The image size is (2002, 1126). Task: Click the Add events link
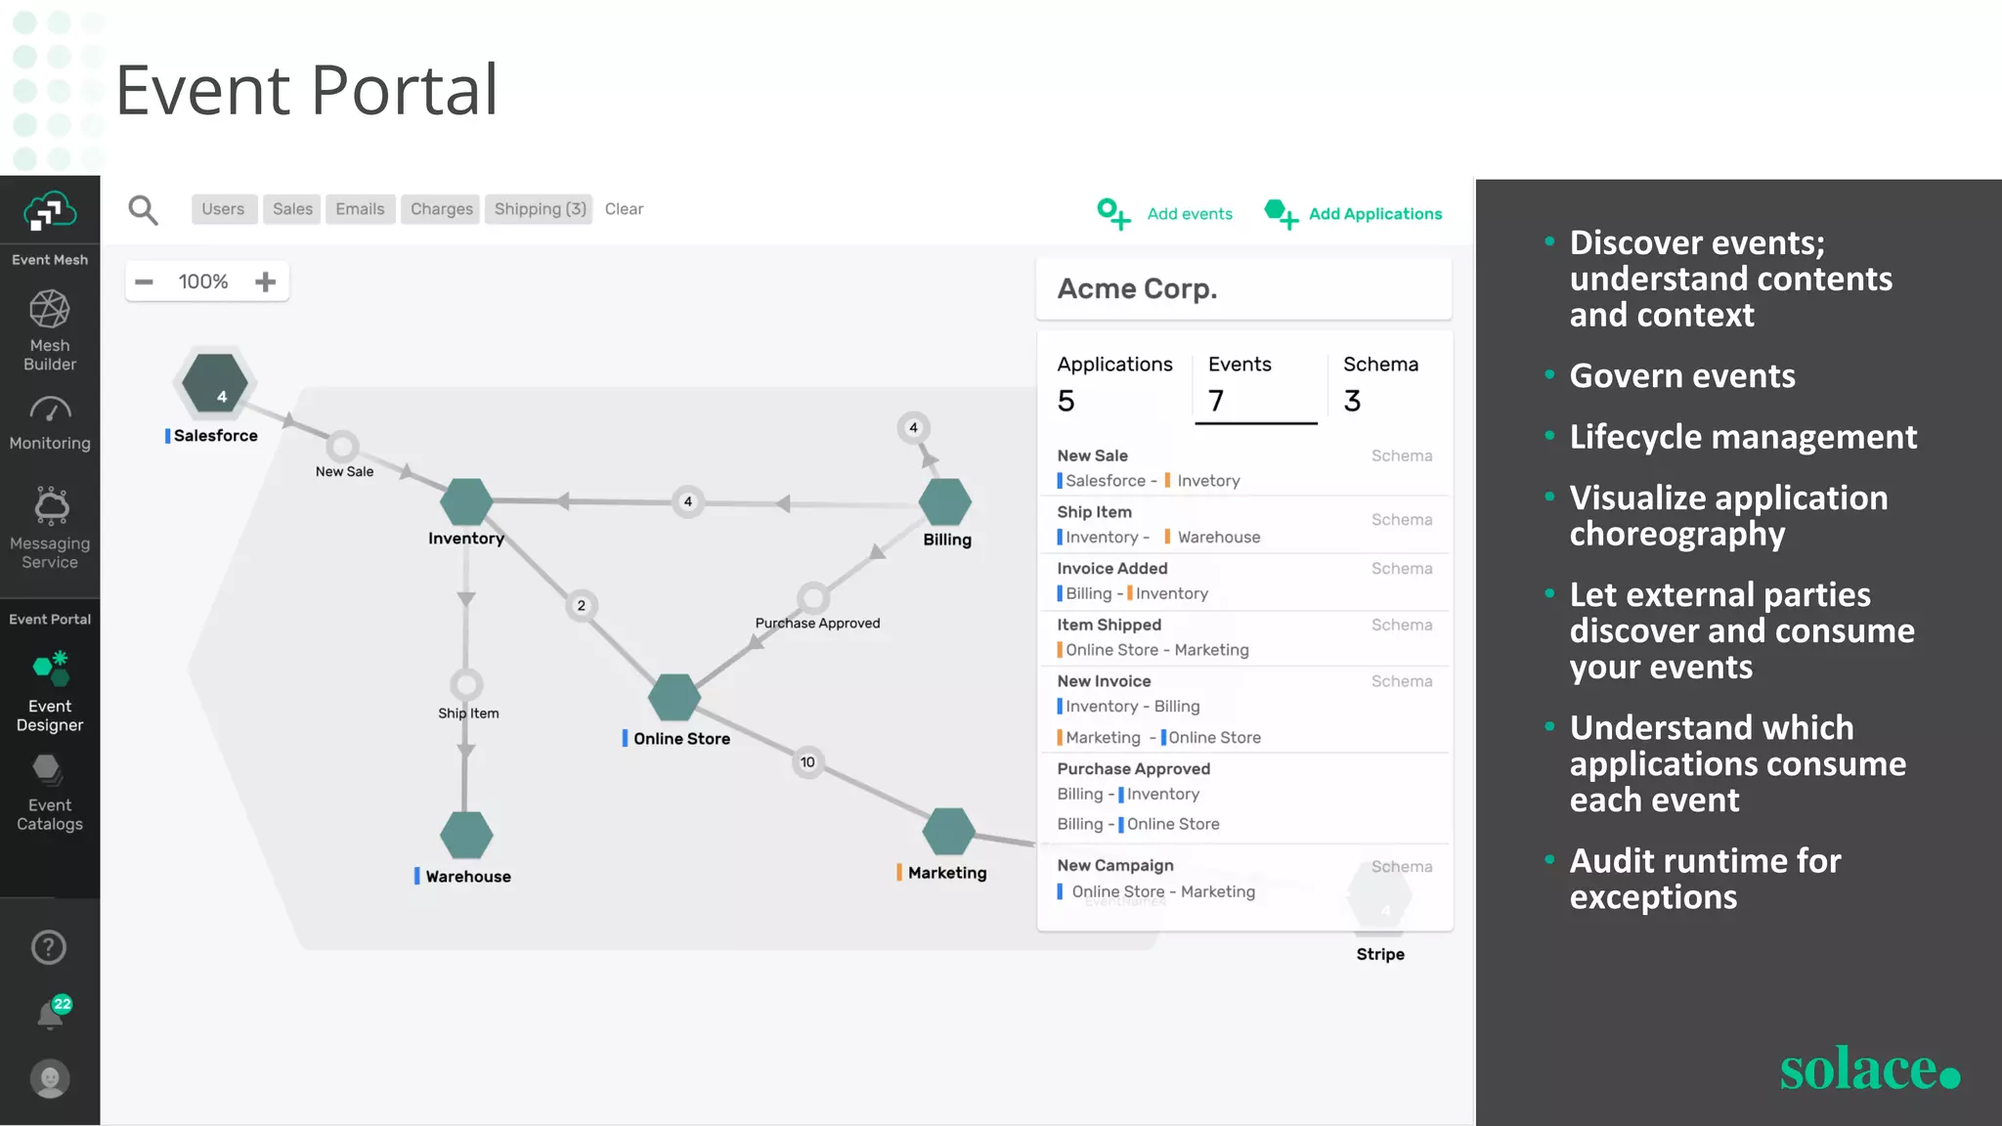1190,214
